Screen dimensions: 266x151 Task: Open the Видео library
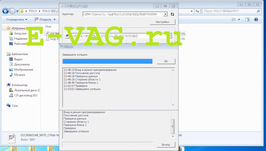[x=16, y=59]
